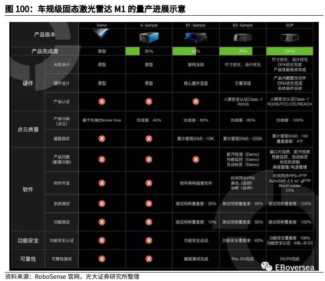The image size is (325, 281).
Task: Click 配套功能 red X in the B1-Sample column
Action: (x=196, y=159)
